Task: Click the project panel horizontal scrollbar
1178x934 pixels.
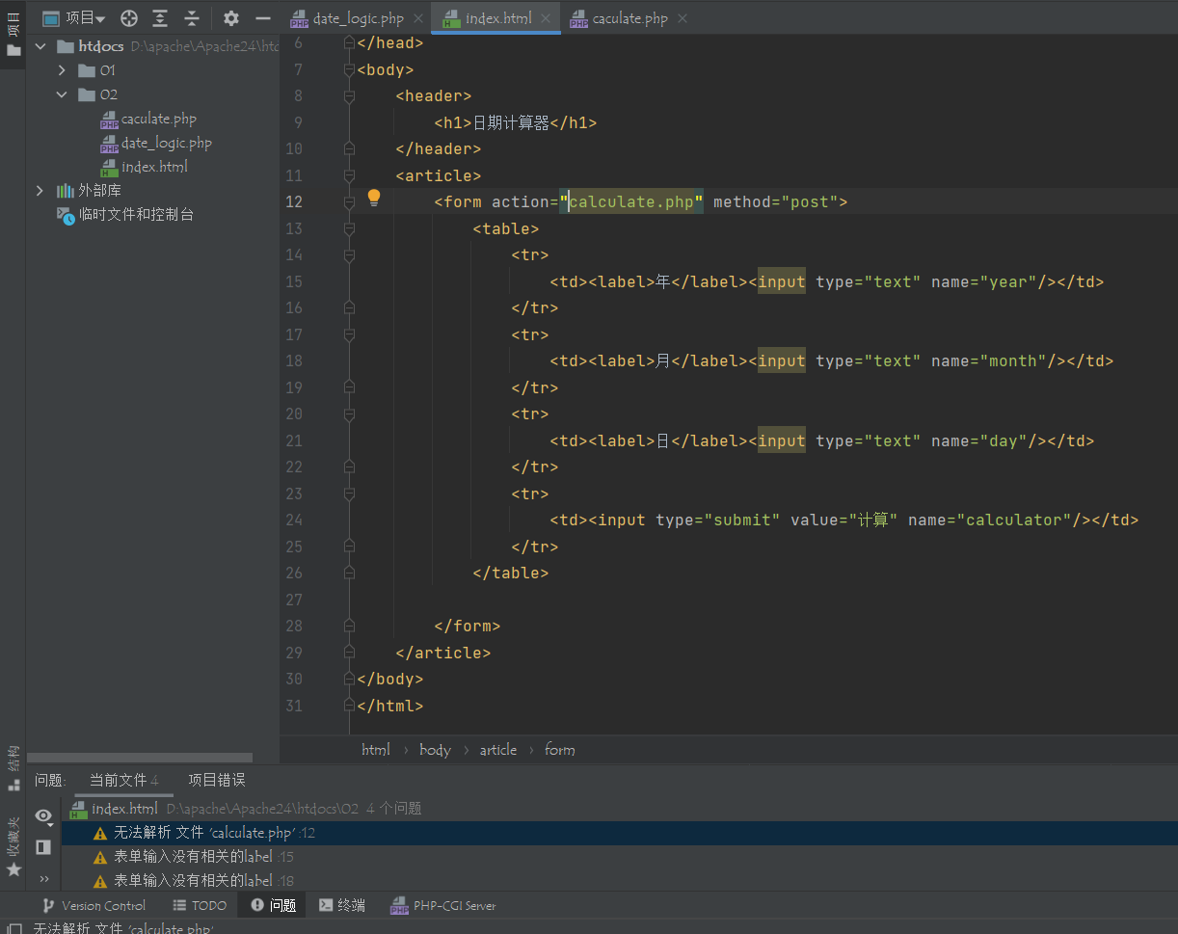Action: tap(140, 759)
